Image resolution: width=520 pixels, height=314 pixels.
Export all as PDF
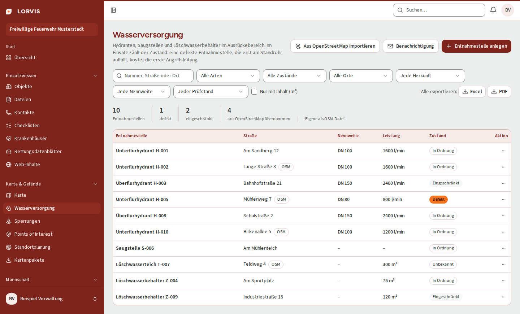click(x=499, y=92)
